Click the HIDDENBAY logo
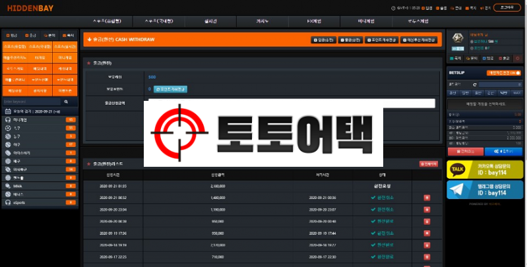The image size is (527, 267). coord(30,8)
